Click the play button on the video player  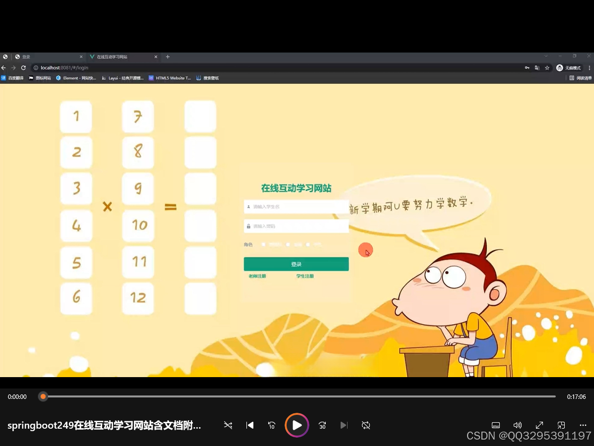tap(297, 425)
